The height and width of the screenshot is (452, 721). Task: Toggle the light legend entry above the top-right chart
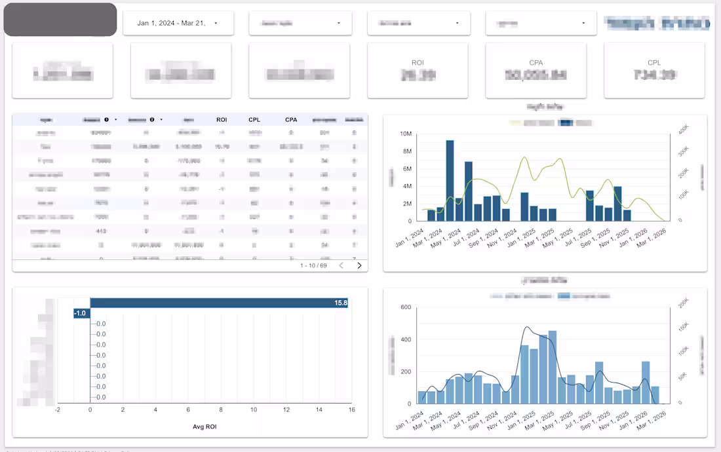point(515,123)
